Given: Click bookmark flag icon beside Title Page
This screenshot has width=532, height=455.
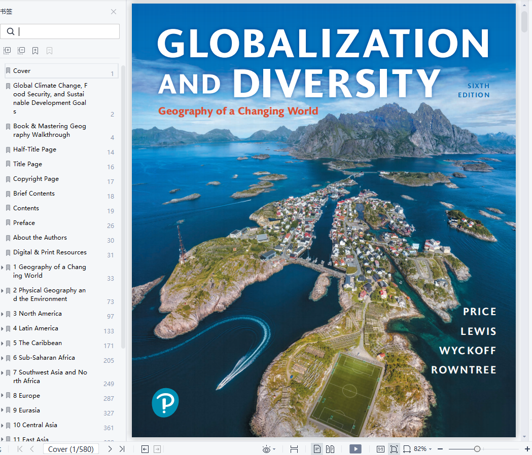Looking at the screenshot, I should 8,164.
